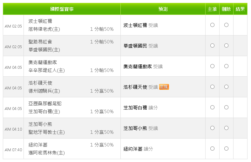Viewport: 251px width, 162px height.
Task: Click team name 辛辛那堤紅人(主)
Action: coord(47,70)
